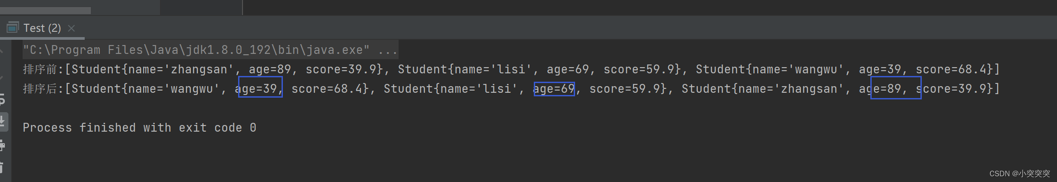Click the highlighted age=39 value
Screen dimensions: 1057x182
[260, 87]
